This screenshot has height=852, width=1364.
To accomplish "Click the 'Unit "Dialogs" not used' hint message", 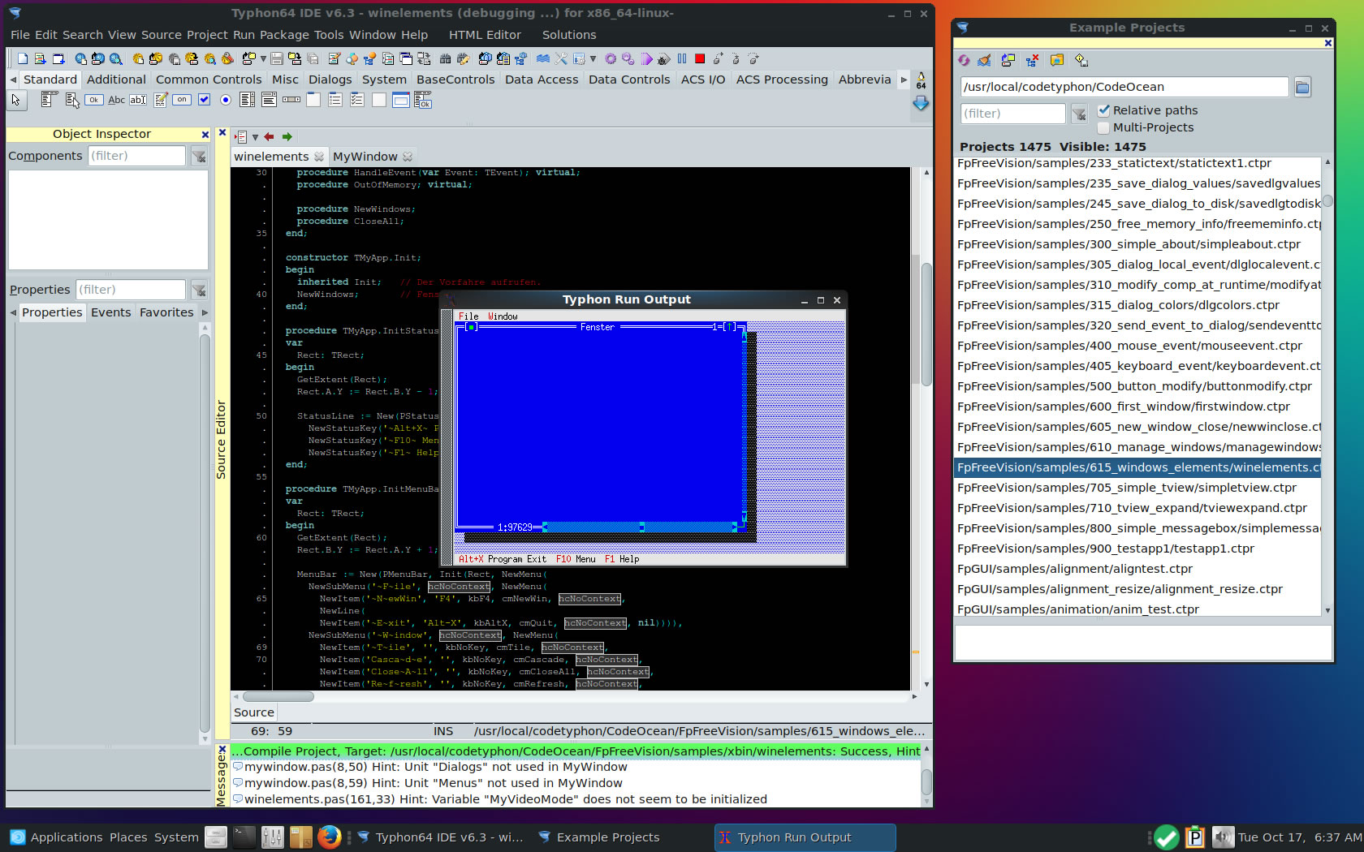I will 575,767.
